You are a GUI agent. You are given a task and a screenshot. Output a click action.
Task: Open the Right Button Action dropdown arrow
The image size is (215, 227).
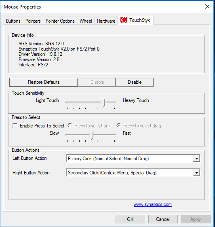196,172
